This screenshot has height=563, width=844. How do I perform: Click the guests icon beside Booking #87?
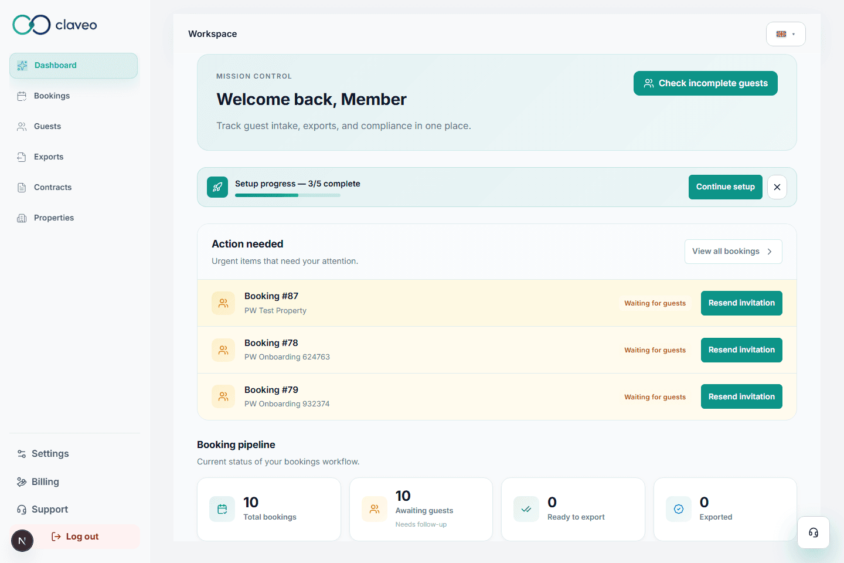pos(223,303)
